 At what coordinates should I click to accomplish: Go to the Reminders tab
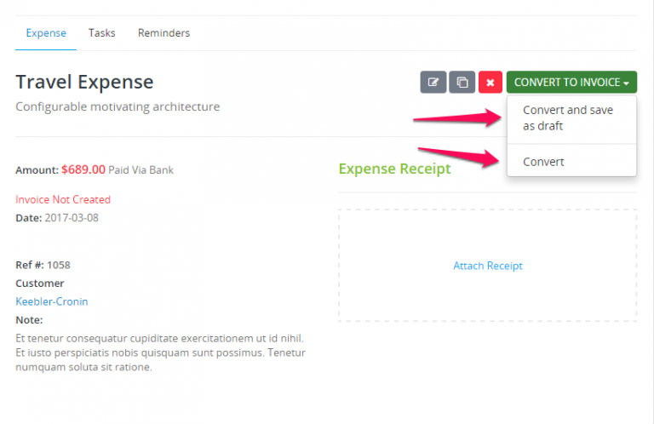pyautogui.click(x=163, y=33)
